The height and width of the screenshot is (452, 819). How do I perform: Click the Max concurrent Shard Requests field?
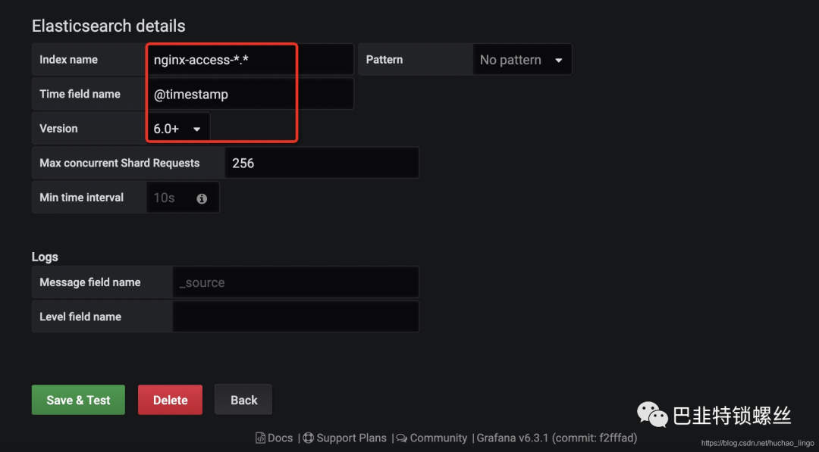[x=322, y=163]
